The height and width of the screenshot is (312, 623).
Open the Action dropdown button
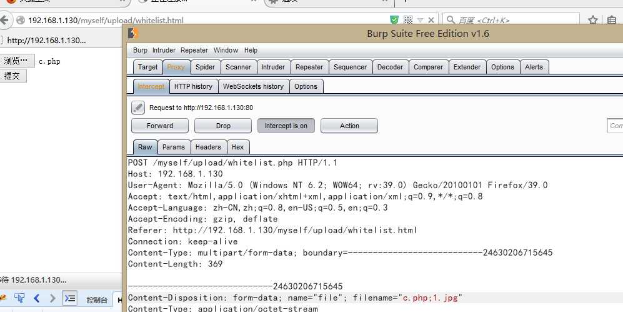349,126
